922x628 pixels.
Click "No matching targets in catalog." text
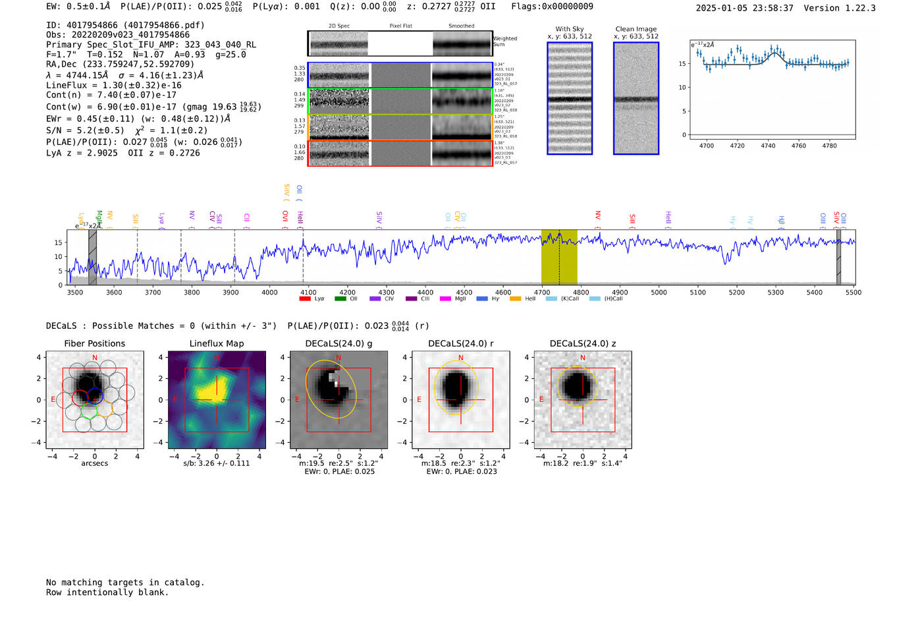pos(125,583)
